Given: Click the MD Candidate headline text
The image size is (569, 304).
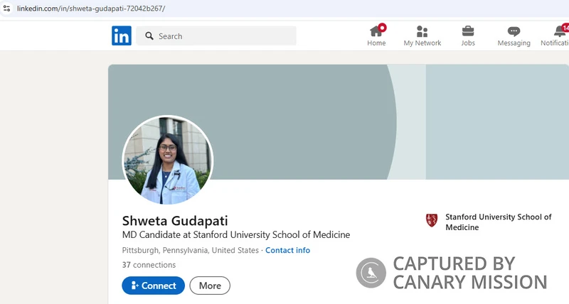Looking at the screenshot, I should click(236, 235).
